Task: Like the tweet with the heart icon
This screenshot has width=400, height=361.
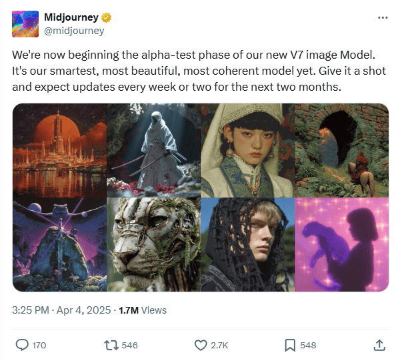Action: pos(201,345)
